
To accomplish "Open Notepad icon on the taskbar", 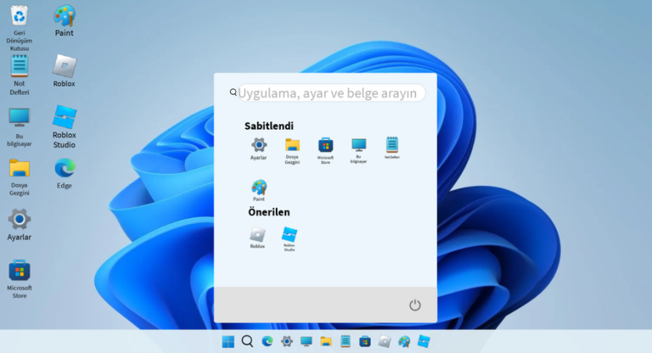I will (346, 341).
